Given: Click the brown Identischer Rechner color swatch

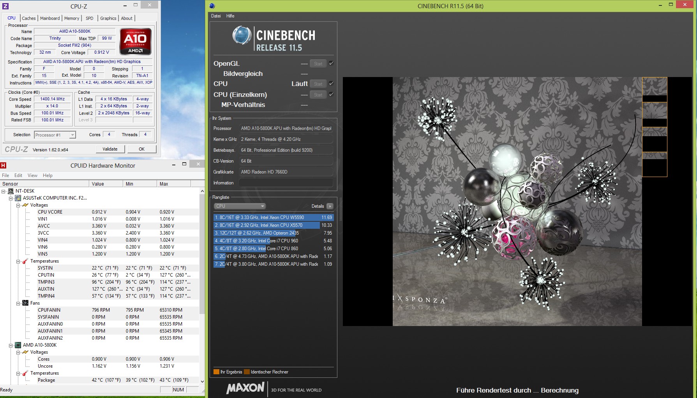Looking at the screenshot, I should 247,372.
